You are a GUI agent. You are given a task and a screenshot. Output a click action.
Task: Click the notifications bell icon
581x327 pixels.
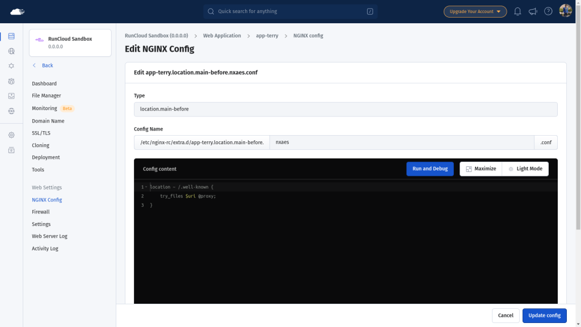tap(517, 11)
